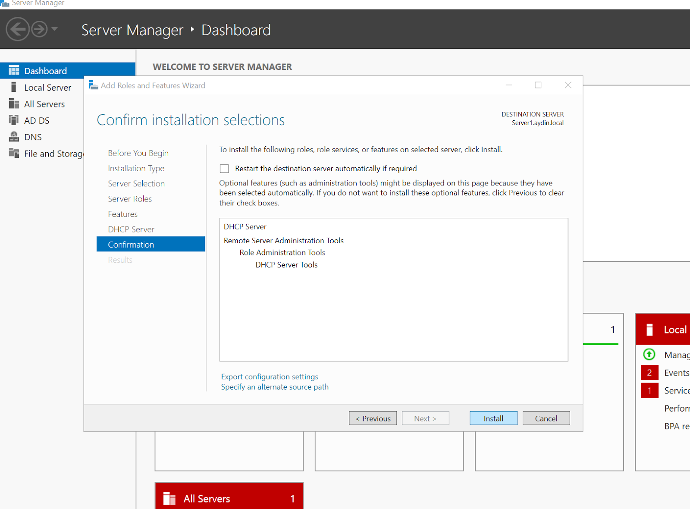Click the File and Storage icon in sidebar

pos(14,153)
